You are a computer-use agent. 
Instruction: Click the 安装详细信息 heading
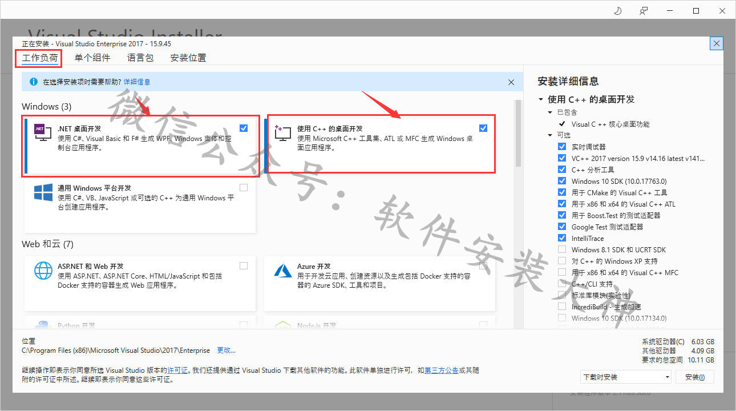tap(568, 81)
